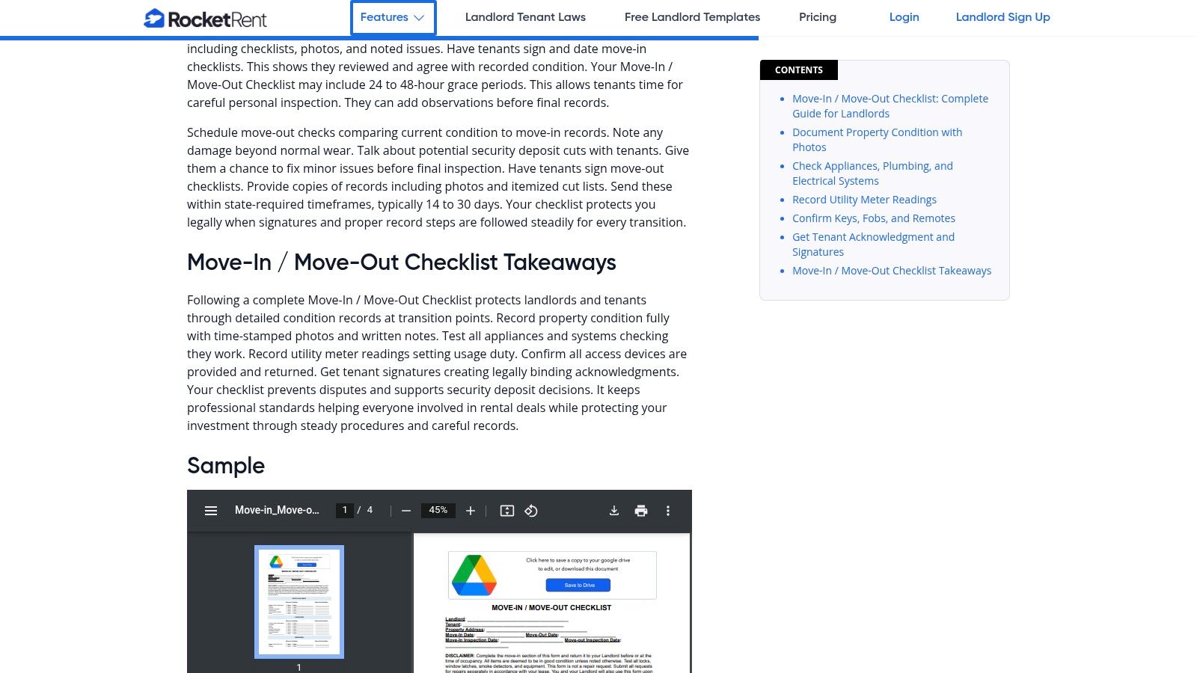Open the PDF viewer more options menu
Screen dimensions: 1197x673
click(x=667, y=511)
